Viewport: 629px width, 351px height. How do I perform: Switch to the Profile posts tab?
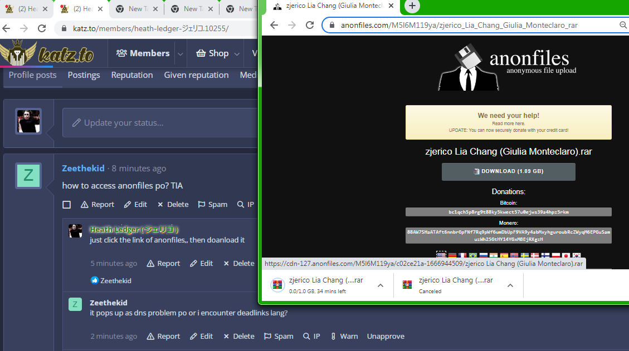pyautogui.click(x=32, y=75)
